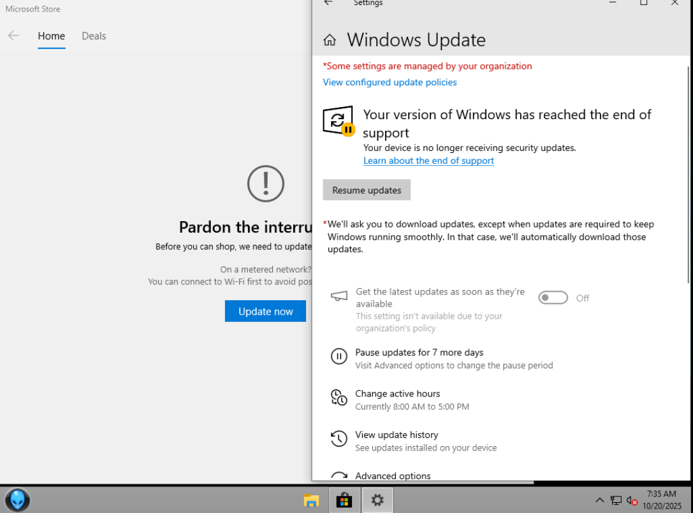Click the Update now button in Store
Image resolution: width=693 pixels, height=513 pixels.
(265, 311)
